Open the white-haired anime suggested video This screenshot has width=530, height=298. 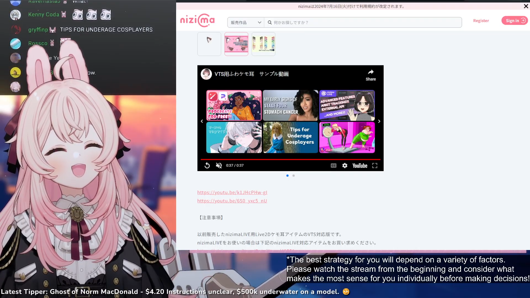click(234, 137)
